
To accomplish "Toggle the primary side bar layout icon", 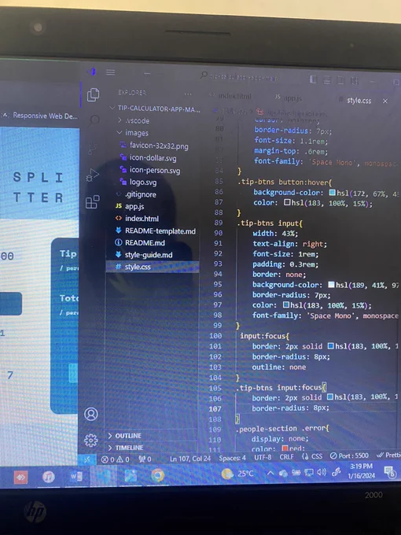I will [x=313, y=79].
